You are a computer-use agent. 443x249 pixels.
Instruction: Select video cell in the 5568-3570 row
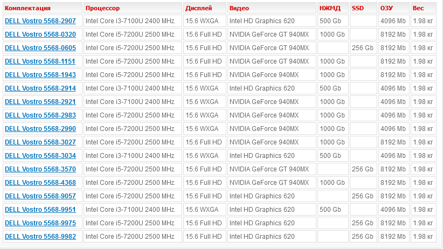(x=272, y=169)
